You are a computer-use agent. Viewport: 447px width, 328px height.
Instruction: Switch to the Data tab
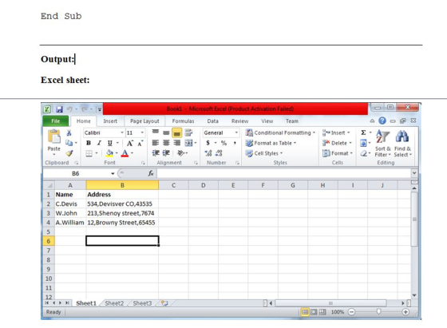click(212, 121)
